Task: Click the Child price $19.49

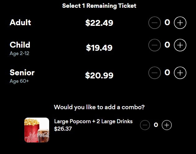Action: click(x=99, y=48)
